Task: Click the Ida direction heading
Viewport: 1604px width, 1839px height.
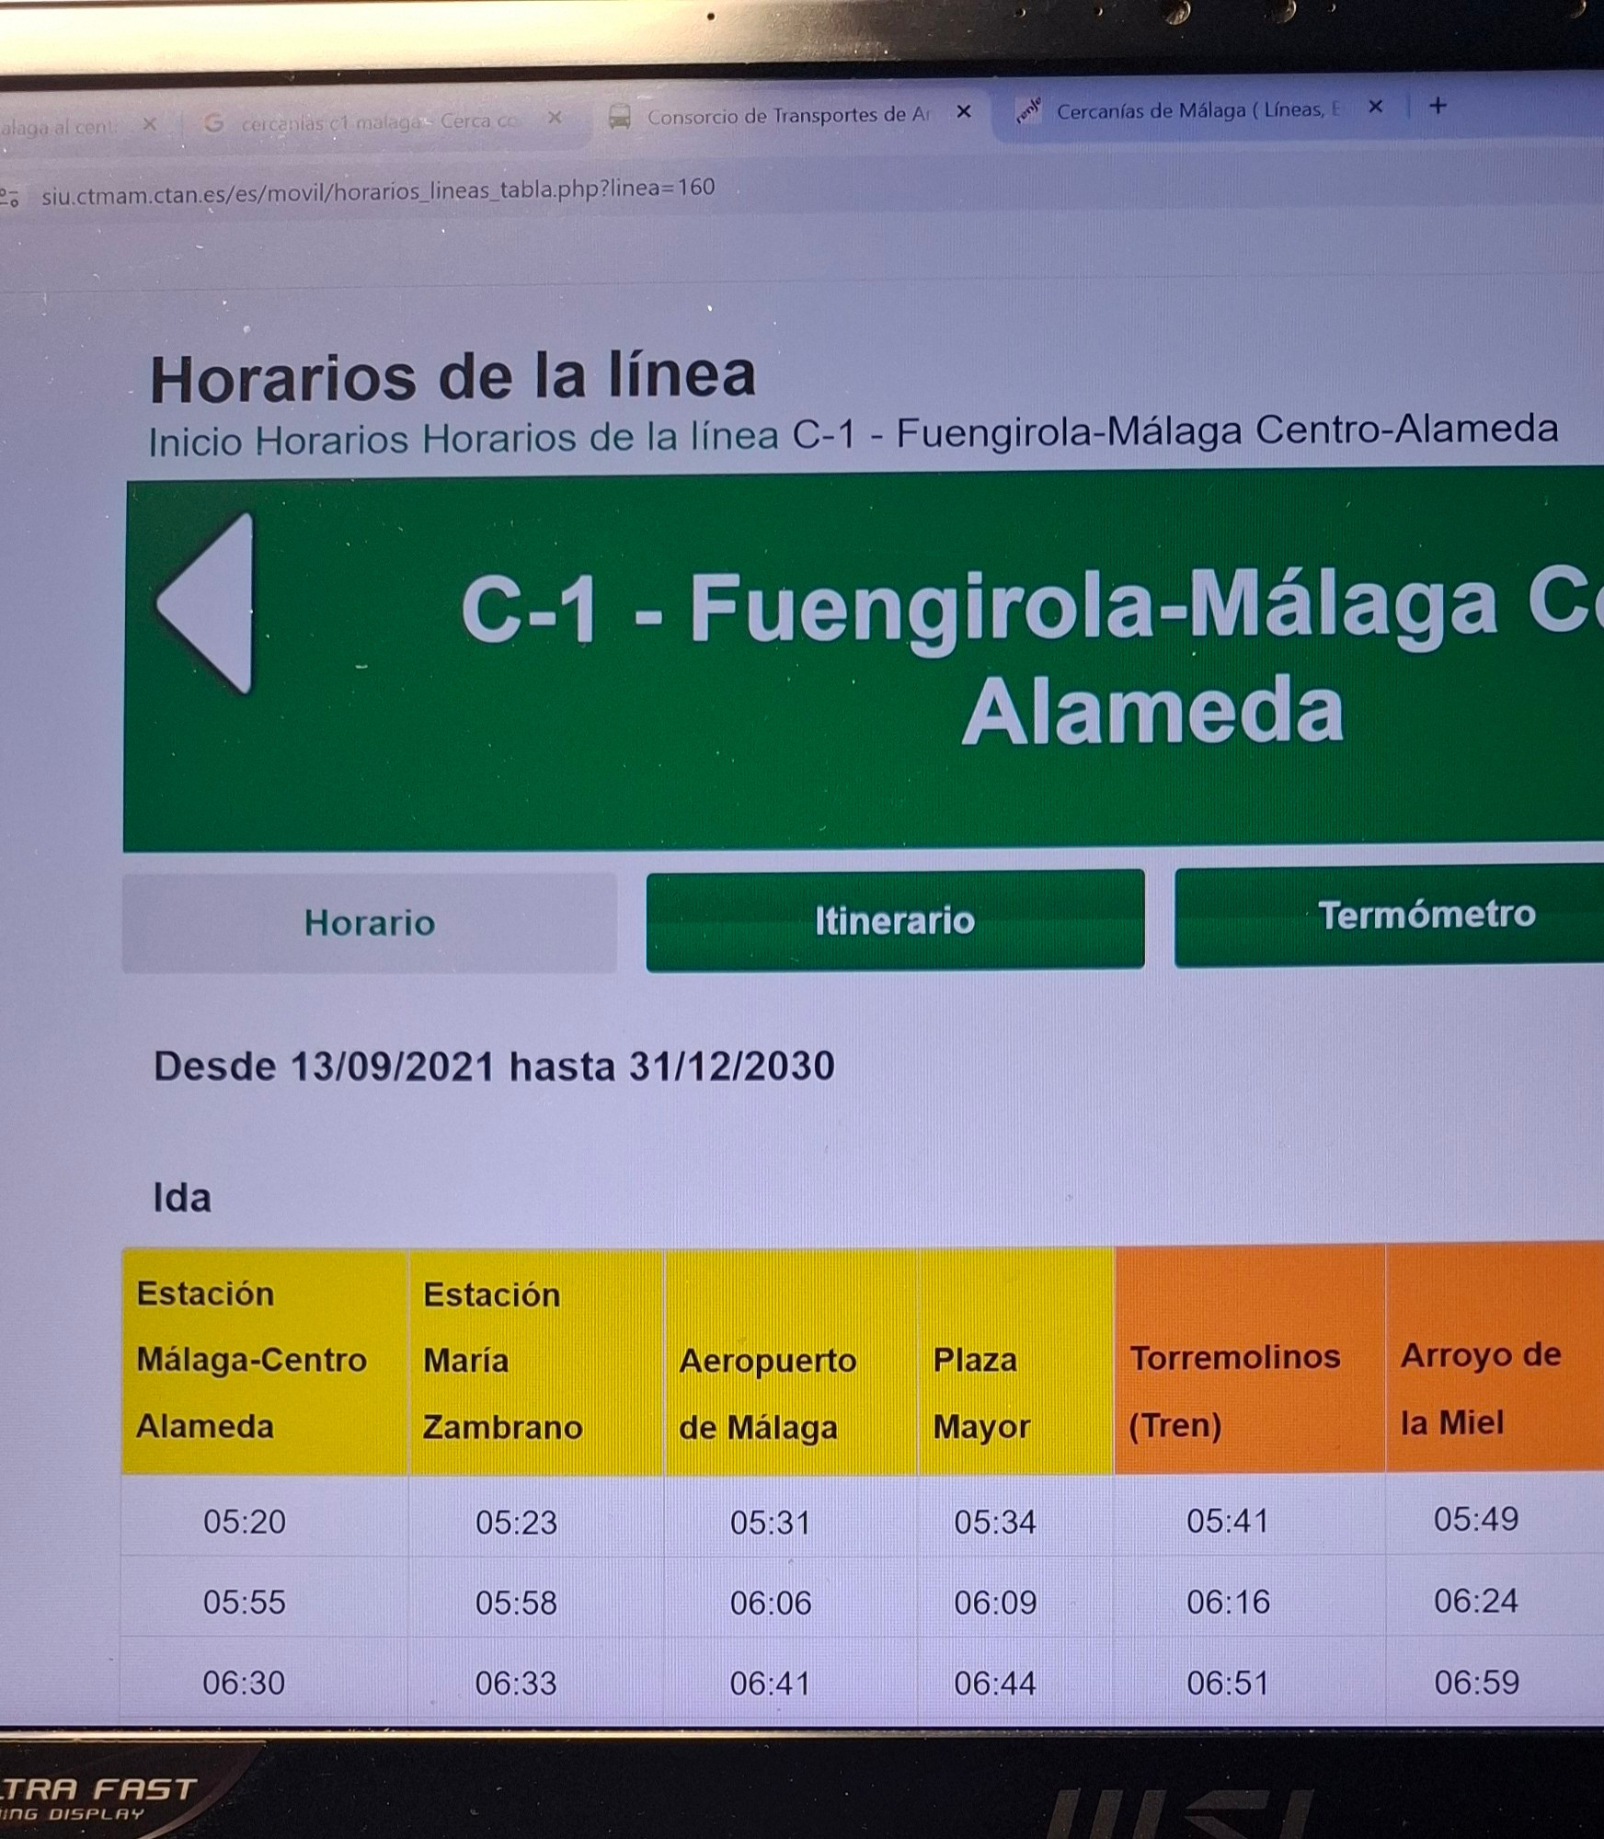Action: pyautogui.click(x=182, y=1198)
